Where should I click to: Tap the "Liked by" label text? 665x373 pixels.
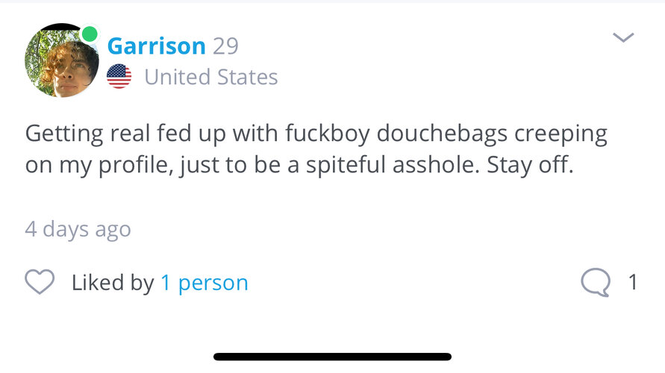113,283
